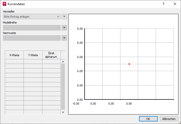Open the Nennweite combo box
The height and width of the screenshot is (124, 181).
pyautogui.click(x=32, y=38)
